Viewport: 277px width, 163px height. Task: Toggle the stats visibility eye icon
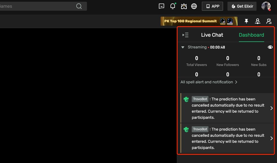click(270, 47)
